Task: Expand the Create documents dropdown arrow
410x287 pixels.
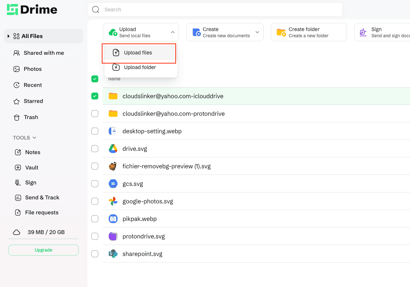Action: point(257,32)
